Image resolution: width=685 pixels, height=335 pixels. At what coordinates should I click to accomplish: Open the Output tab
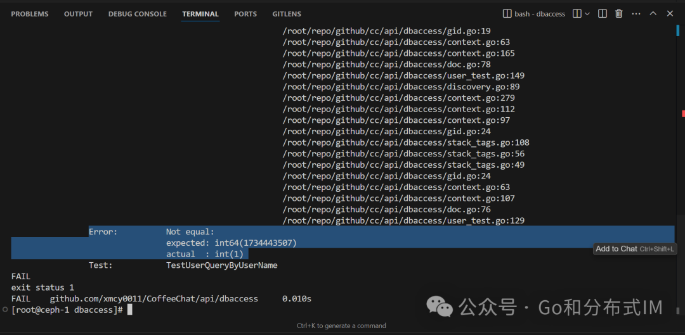pos(78,14)
